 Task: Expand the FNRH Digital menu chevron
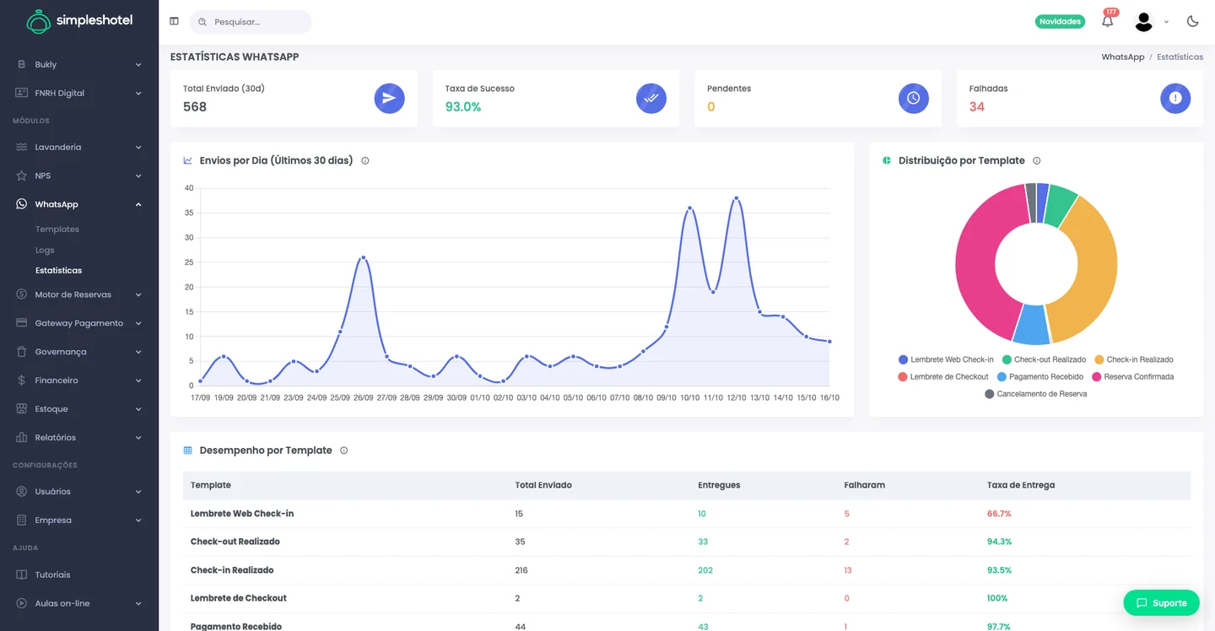[138, 94]
